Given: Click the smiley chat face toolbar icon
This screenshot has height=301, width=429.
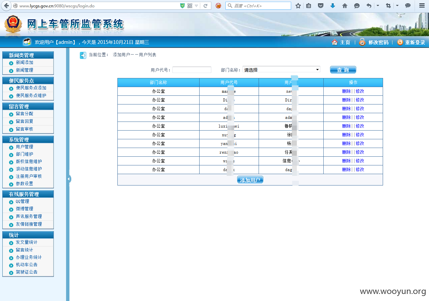Looking at the screenshot, I should (x=357, y=6).
